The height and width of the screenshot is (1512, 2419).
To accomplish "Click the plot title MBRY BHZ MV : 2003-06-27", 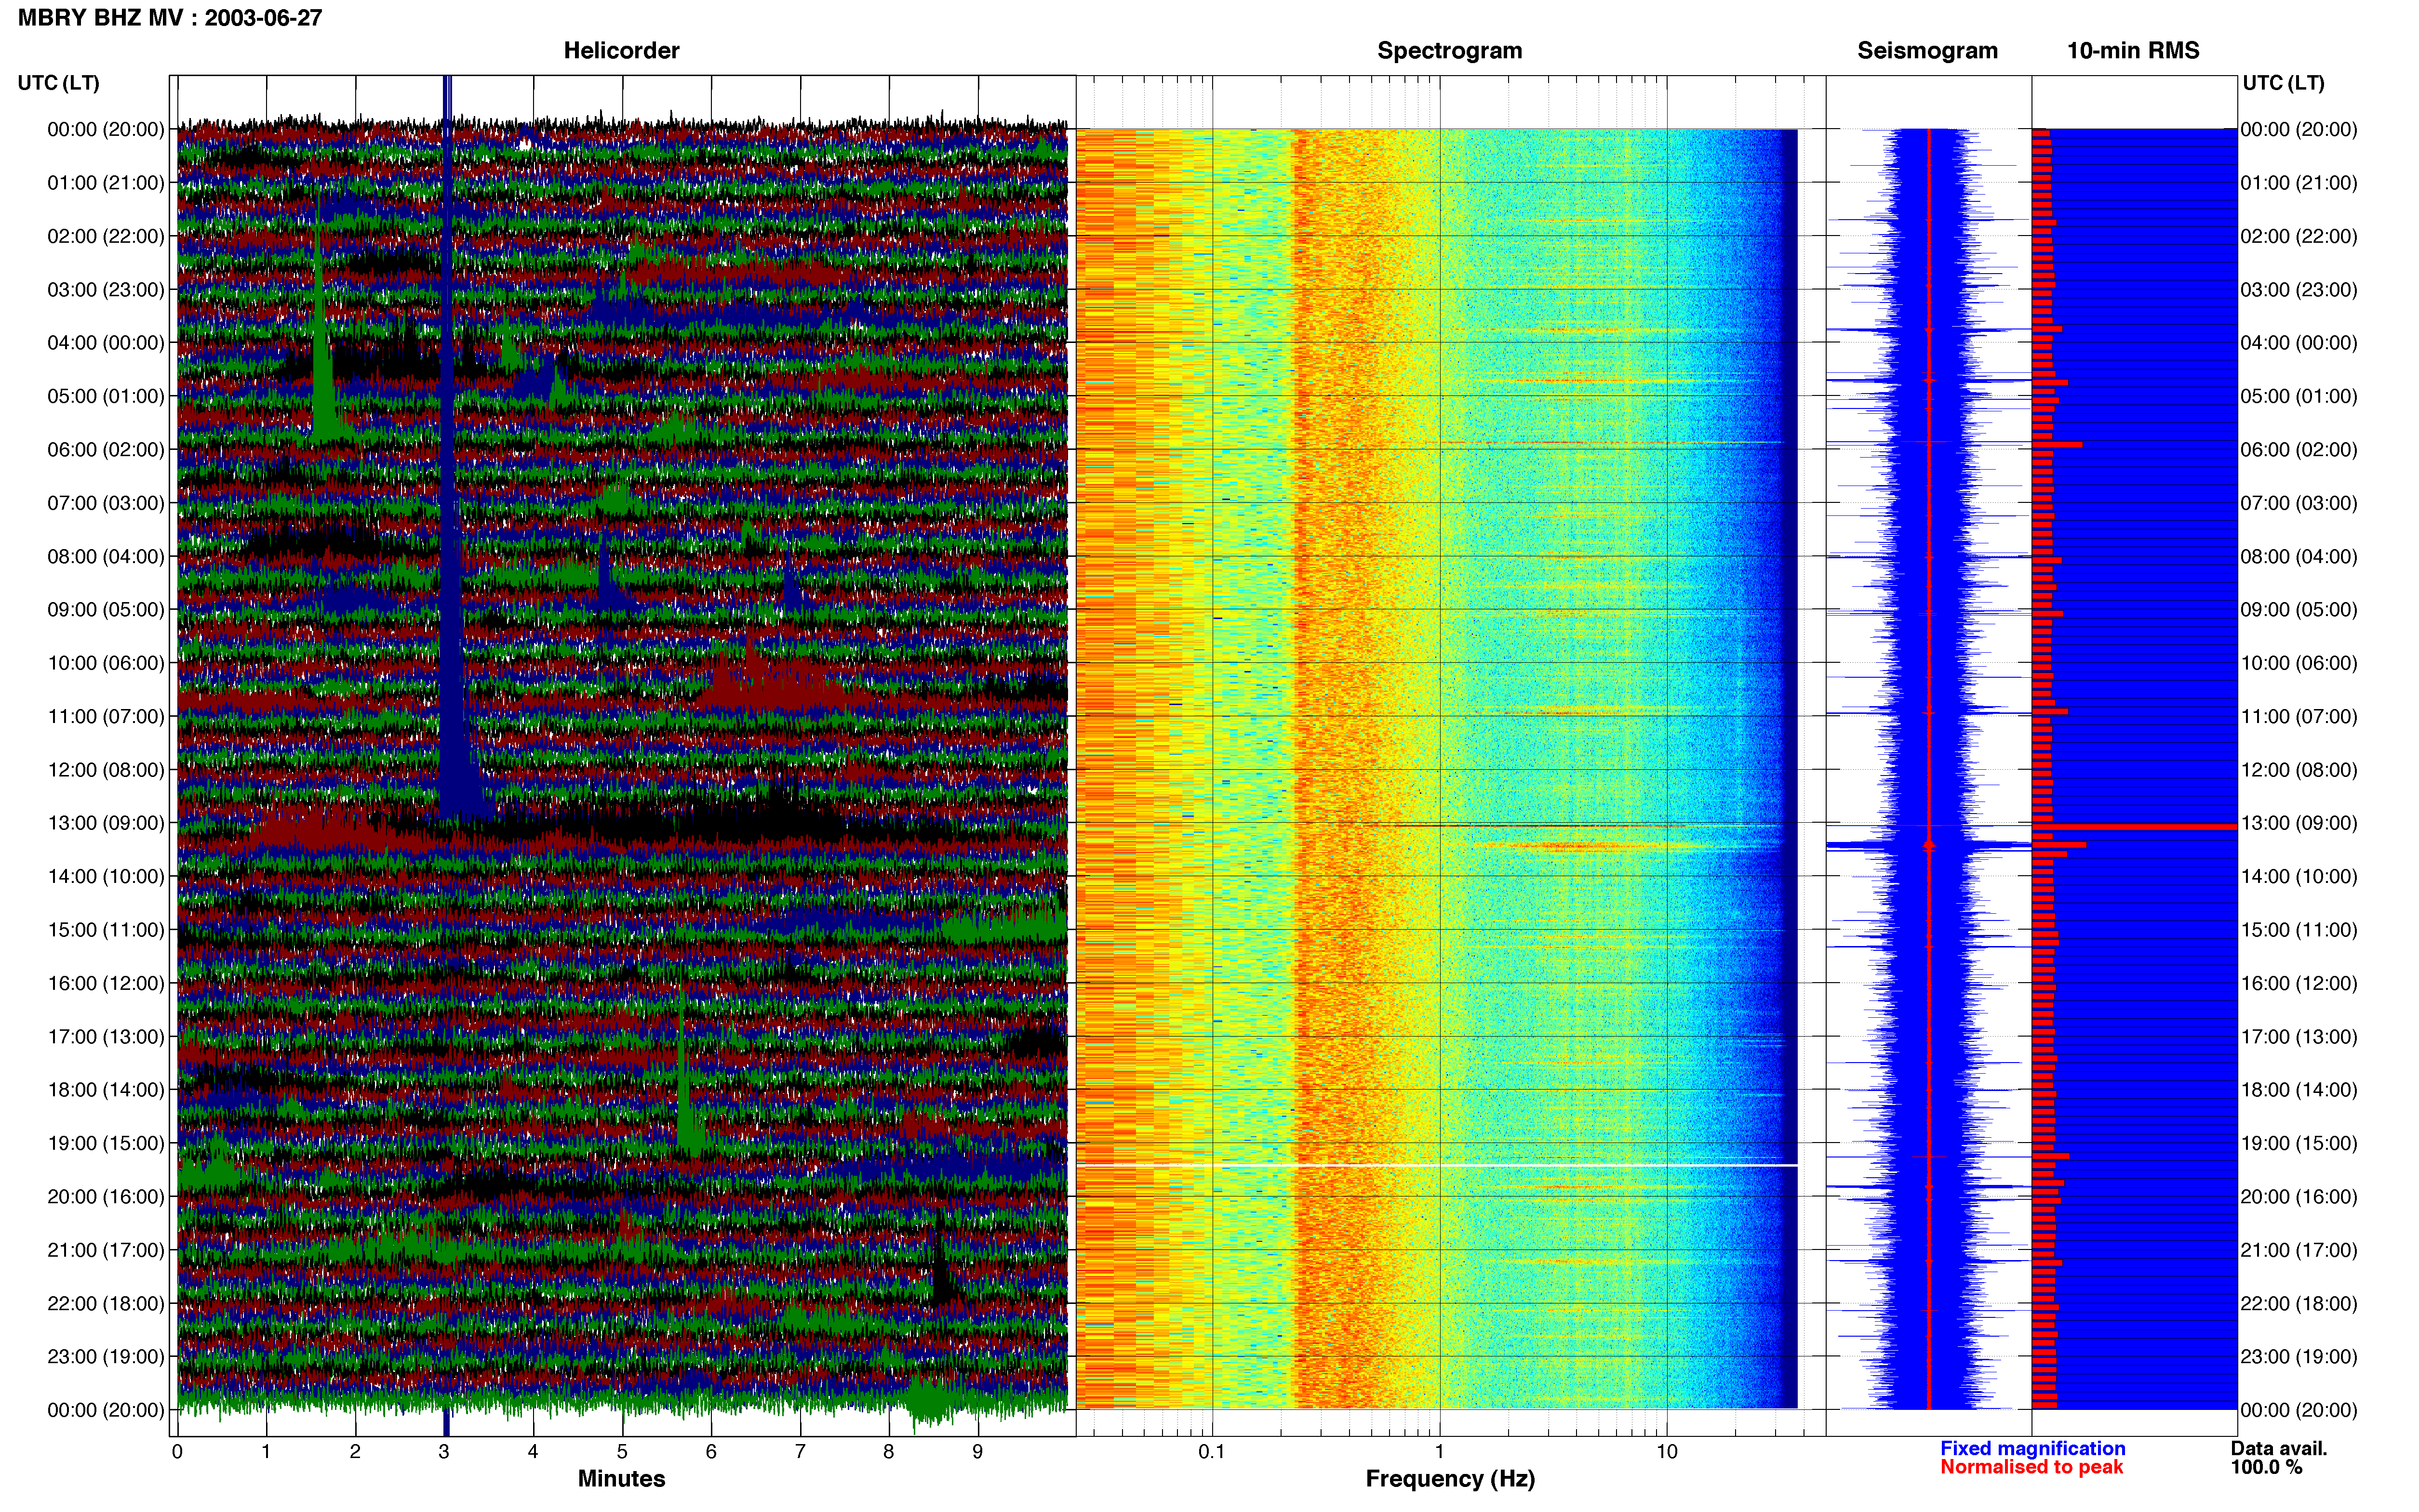I will 170,18.
